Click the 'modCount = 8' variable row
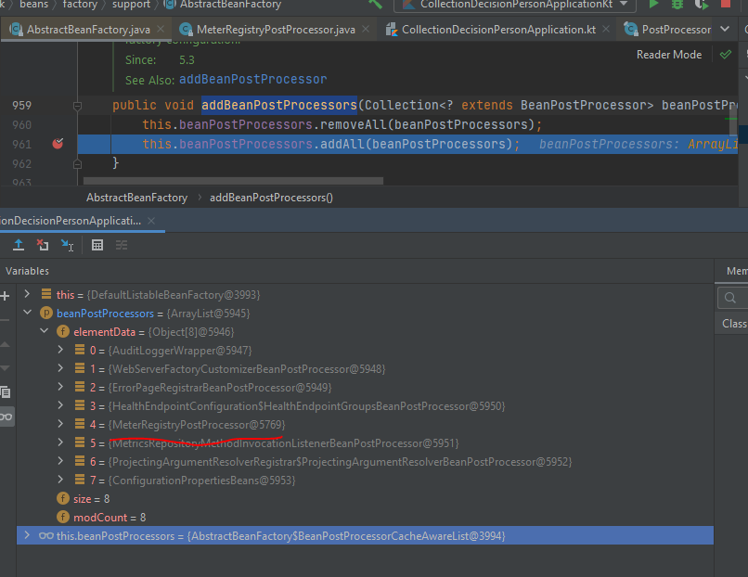The width and height of the screenshot is (748, 577). [x=366, y=518]
